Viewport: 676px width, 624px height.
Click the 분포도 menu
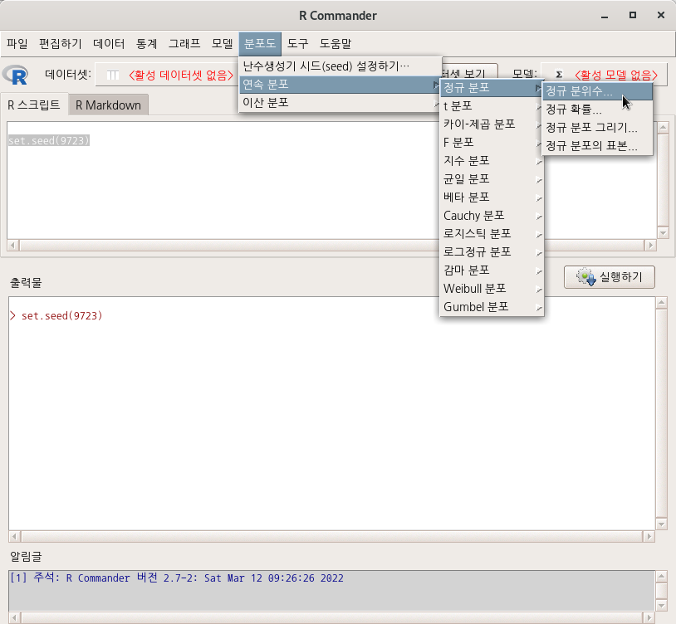tap(260, 43)
